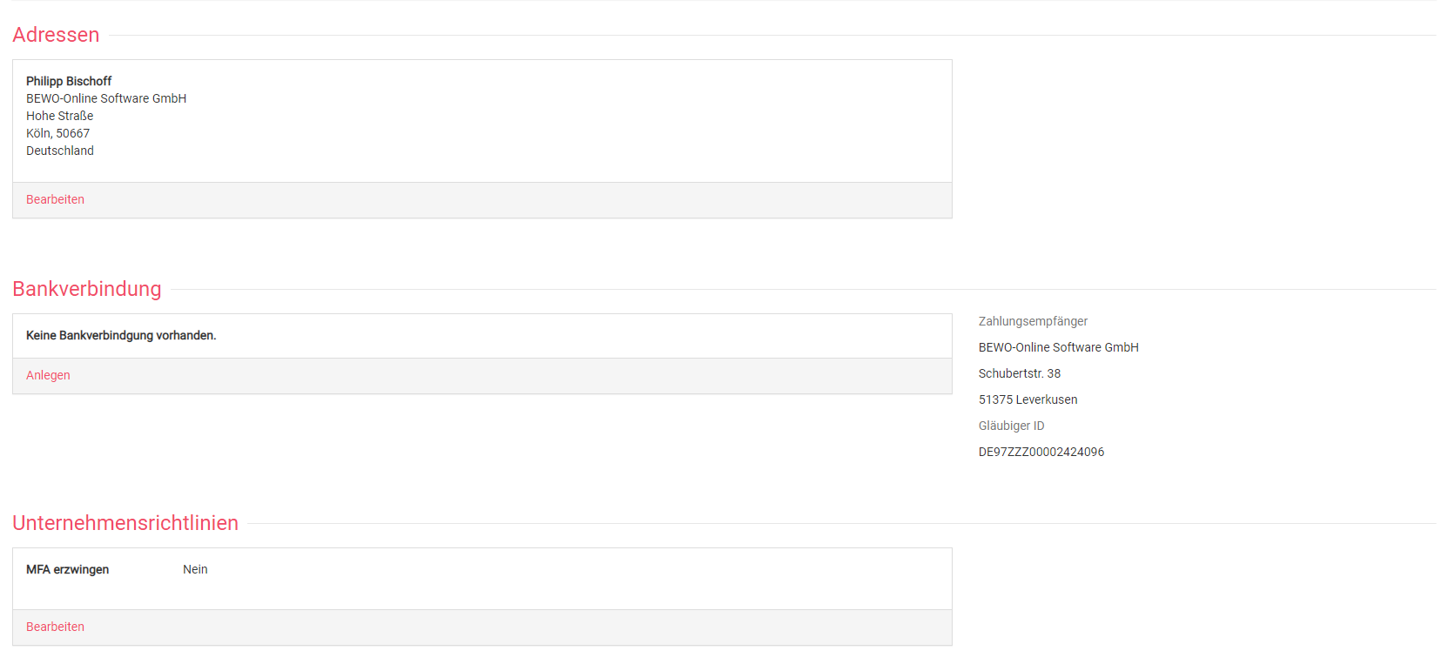Click the Unternehmensrichtlinien heading
Screen dimensions: 1442x671
point(125,523)
